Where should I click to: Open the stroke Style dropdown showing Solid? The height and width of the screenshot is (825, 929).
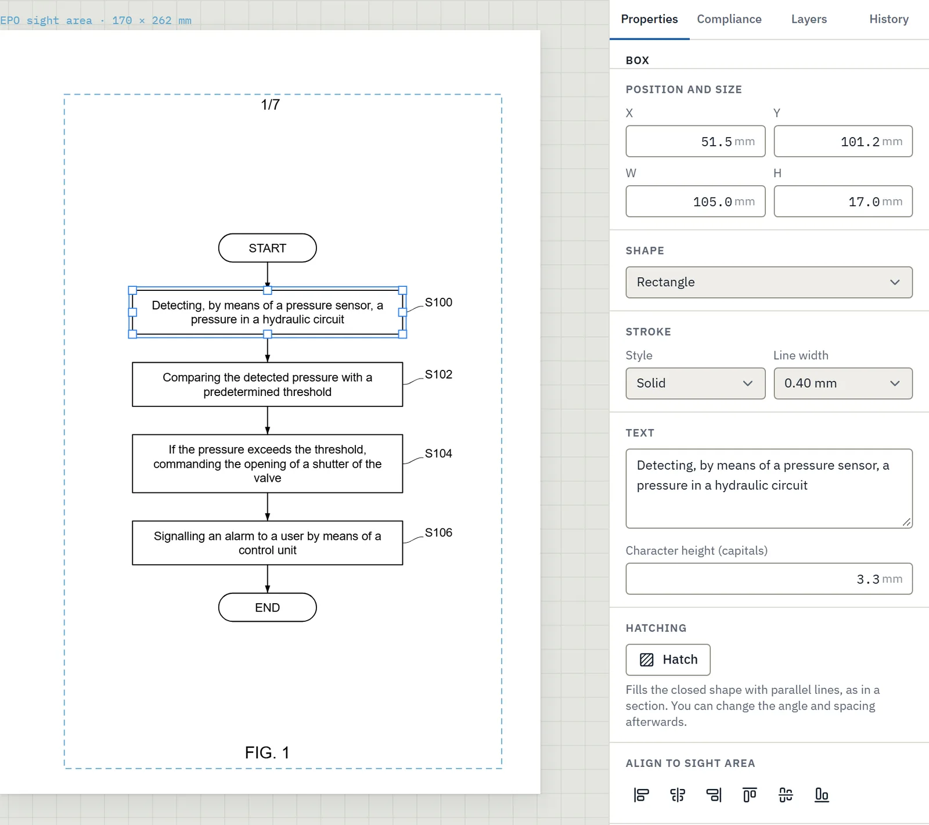coord(695,383)
